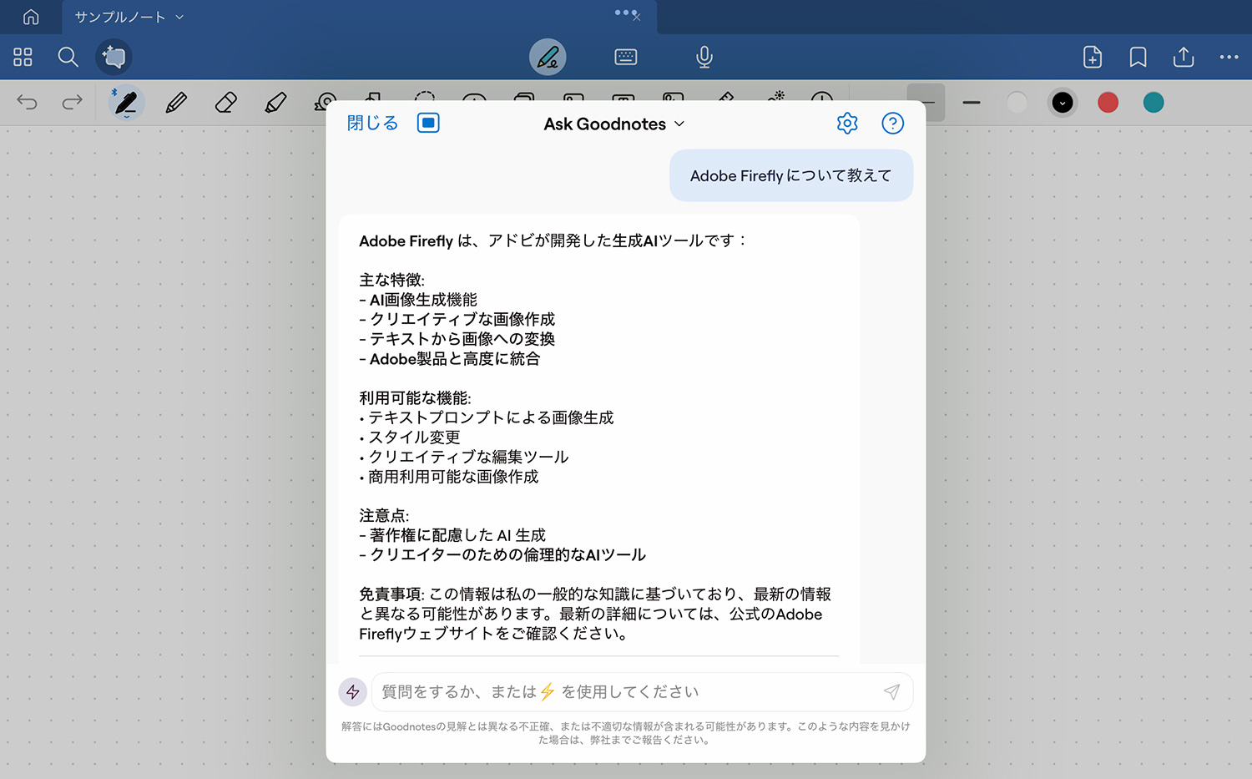Click the 'Adobe Firefly について教えて' message bubble
Viewport: 1252px width, 779px height.
(790, 175)
